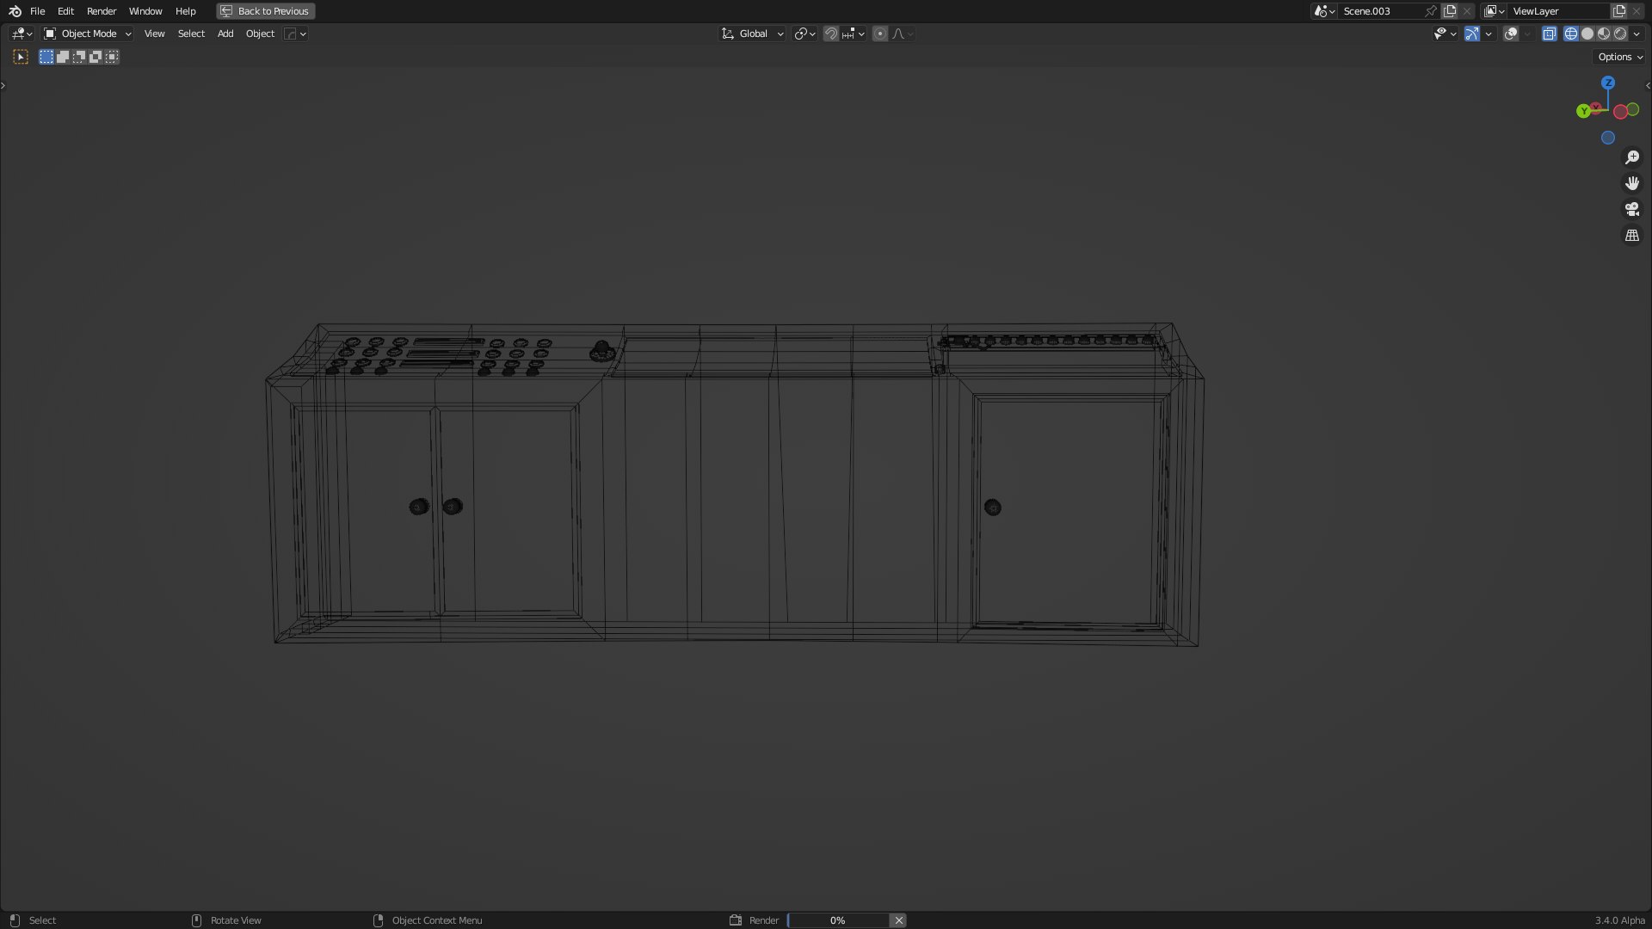This screenshot has width=1652, height=929.
Task: Toggle viewport gizmos display
Action: [x=1472, y=34]
